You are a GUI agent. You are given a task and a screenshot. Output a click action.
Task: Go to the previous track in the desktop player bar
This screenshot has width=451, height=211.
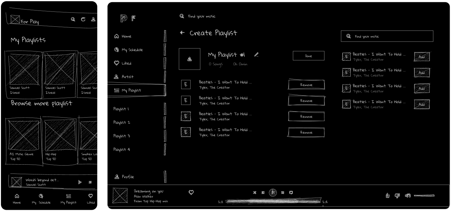[263, 193]
